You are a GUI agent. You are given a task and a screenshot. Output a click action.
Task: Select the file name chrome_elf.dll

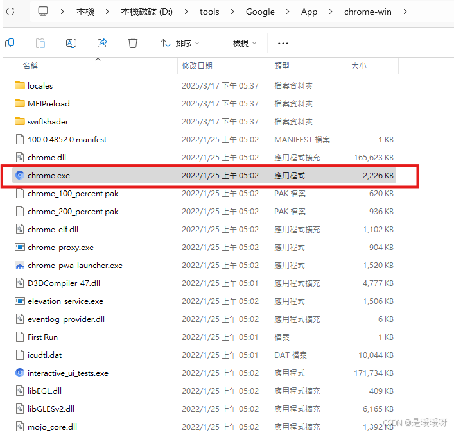(x=53, y=230)
